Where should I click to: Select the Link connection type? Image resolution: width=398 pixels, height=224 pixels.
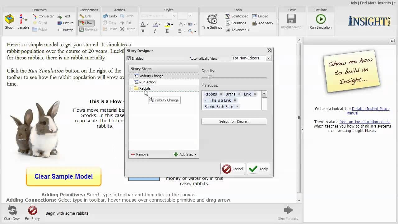tap(86, 16)
